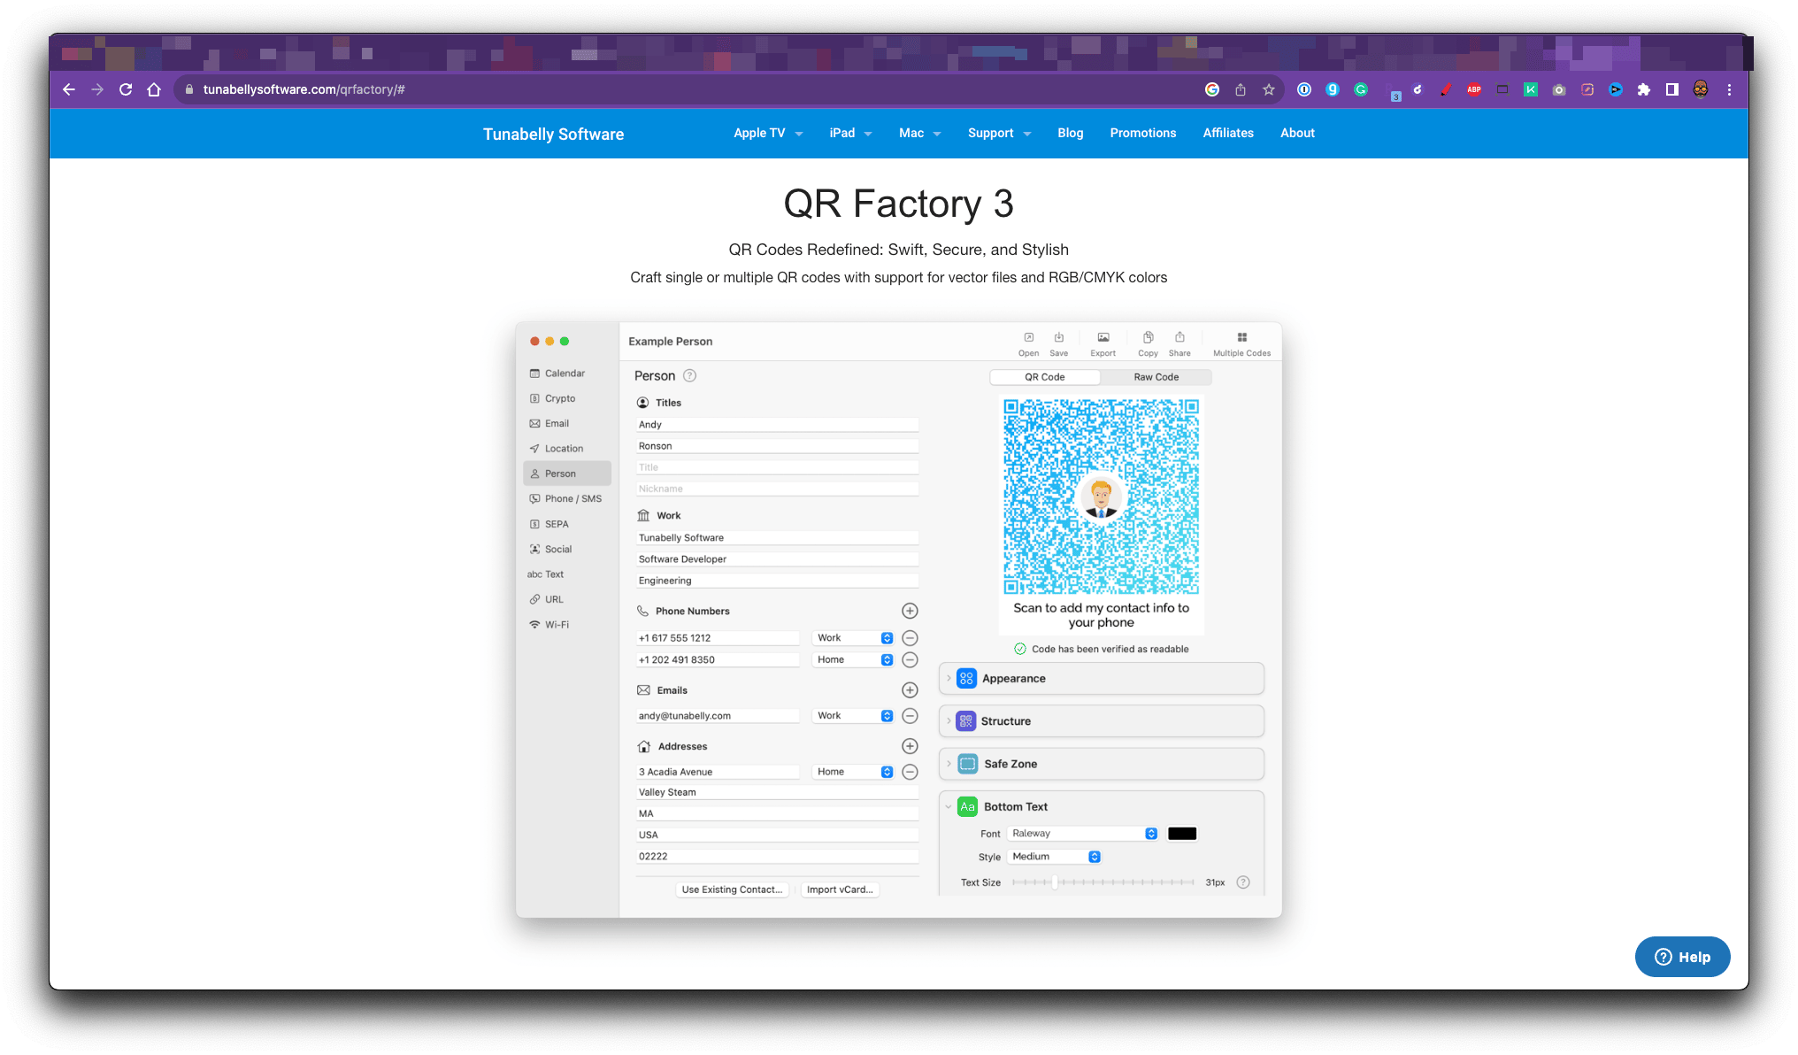Click the Person help question mark

690,376
